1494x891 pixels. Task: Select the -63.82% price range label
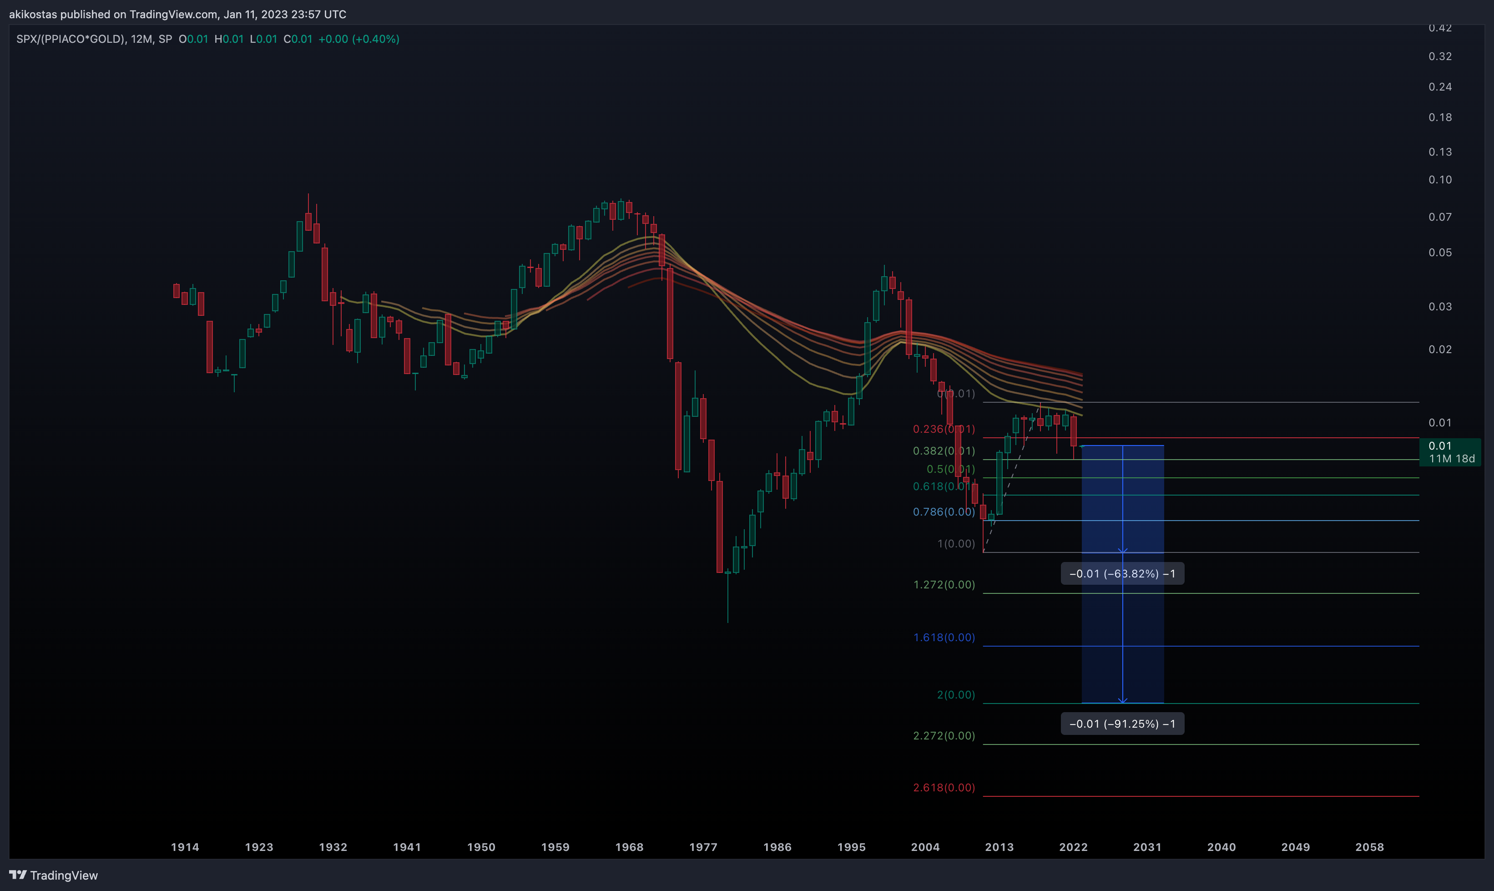[1122, 573]
